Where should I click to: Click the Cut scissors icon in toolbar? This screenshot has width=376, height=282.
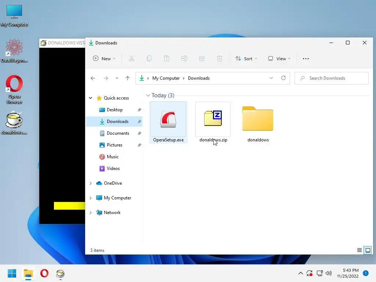coord(131,58)
